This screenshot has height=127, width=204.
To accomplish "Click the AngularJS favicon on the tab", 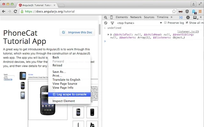I will [x=20, y=5].
